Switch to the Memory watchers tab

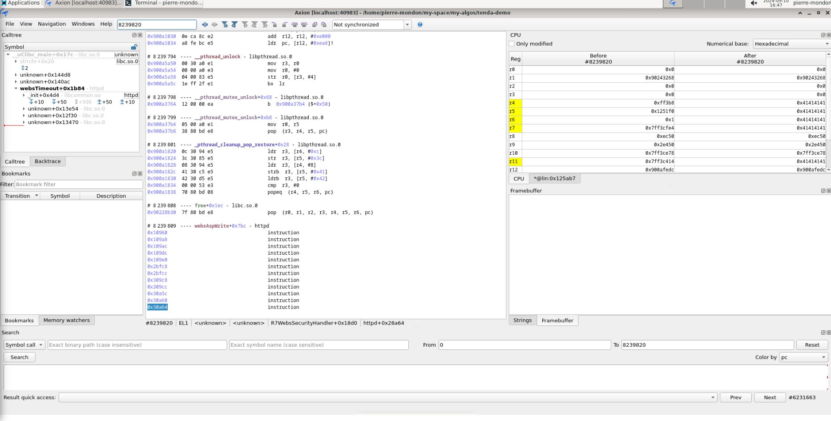[x=66, y=320]
